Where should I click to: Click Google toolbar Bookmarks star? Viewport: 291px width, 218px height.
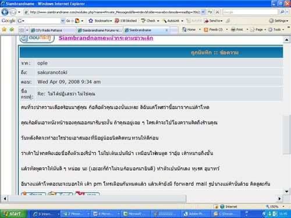point(90,21)
